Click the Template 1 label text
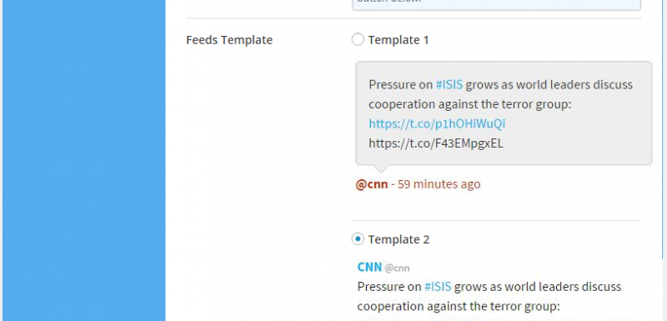The image size is (667, 321). pos(399,40)
